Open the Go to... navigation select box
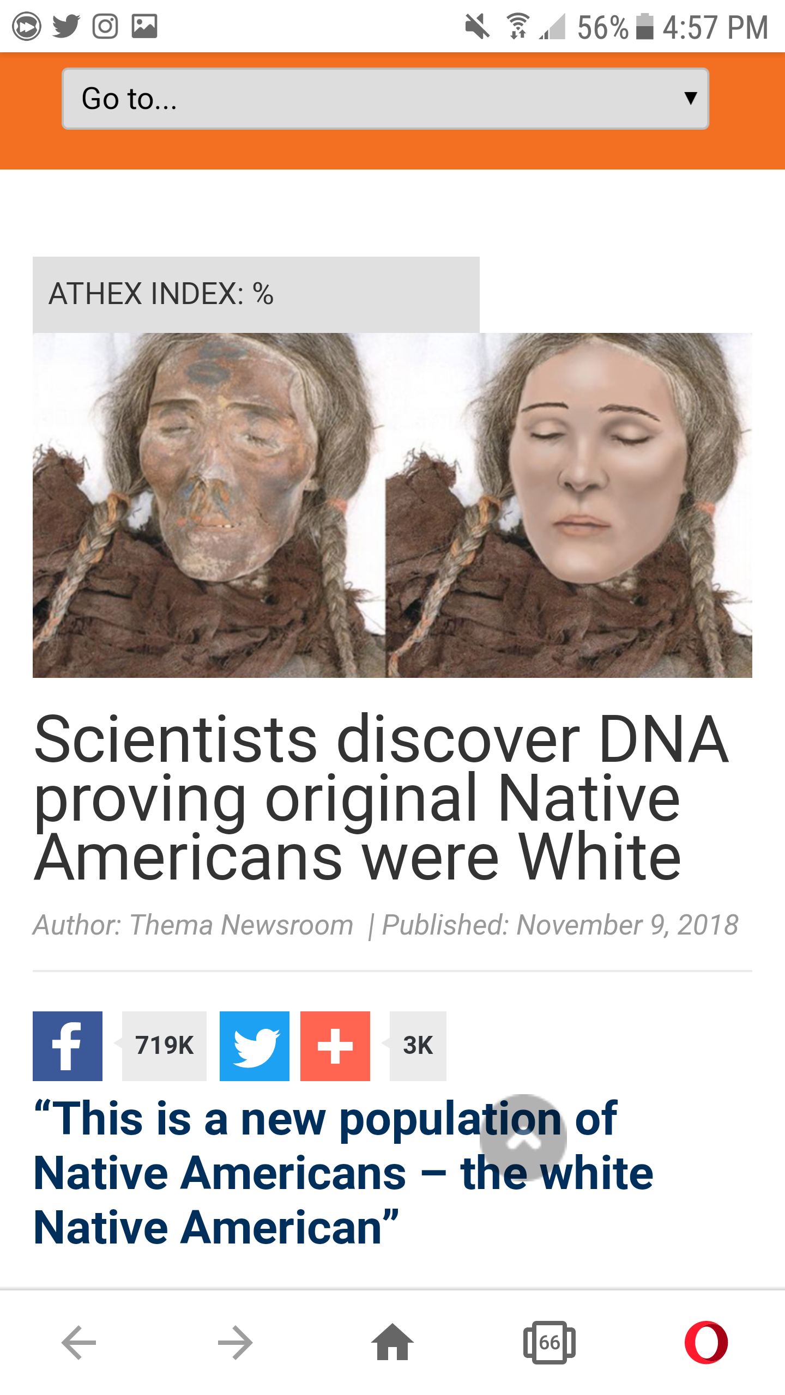Screen dimensions: 785x1395 (385, 99)
